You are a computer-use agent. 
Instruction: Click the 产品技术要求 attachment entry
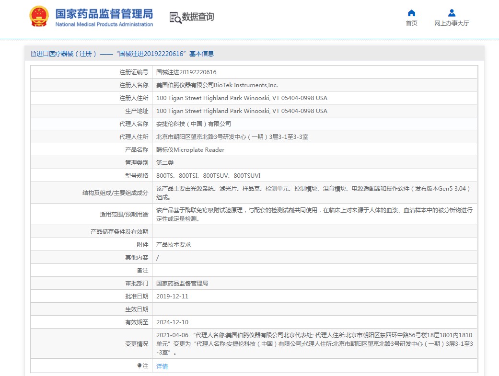point(174,245)
